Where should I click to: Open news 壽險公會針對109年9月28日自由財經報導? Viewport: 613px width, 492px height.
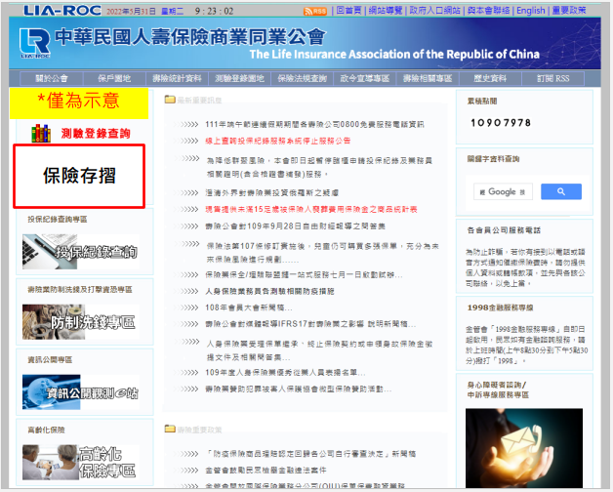coord(296,226)
